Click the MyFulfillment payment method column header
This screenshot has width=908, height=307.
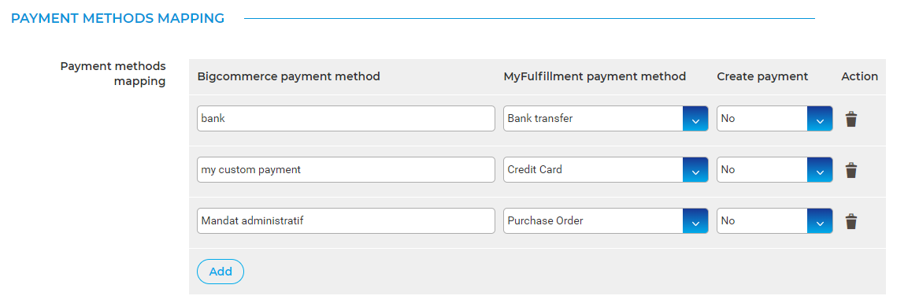pyautogui.click(x=595, y=76)
